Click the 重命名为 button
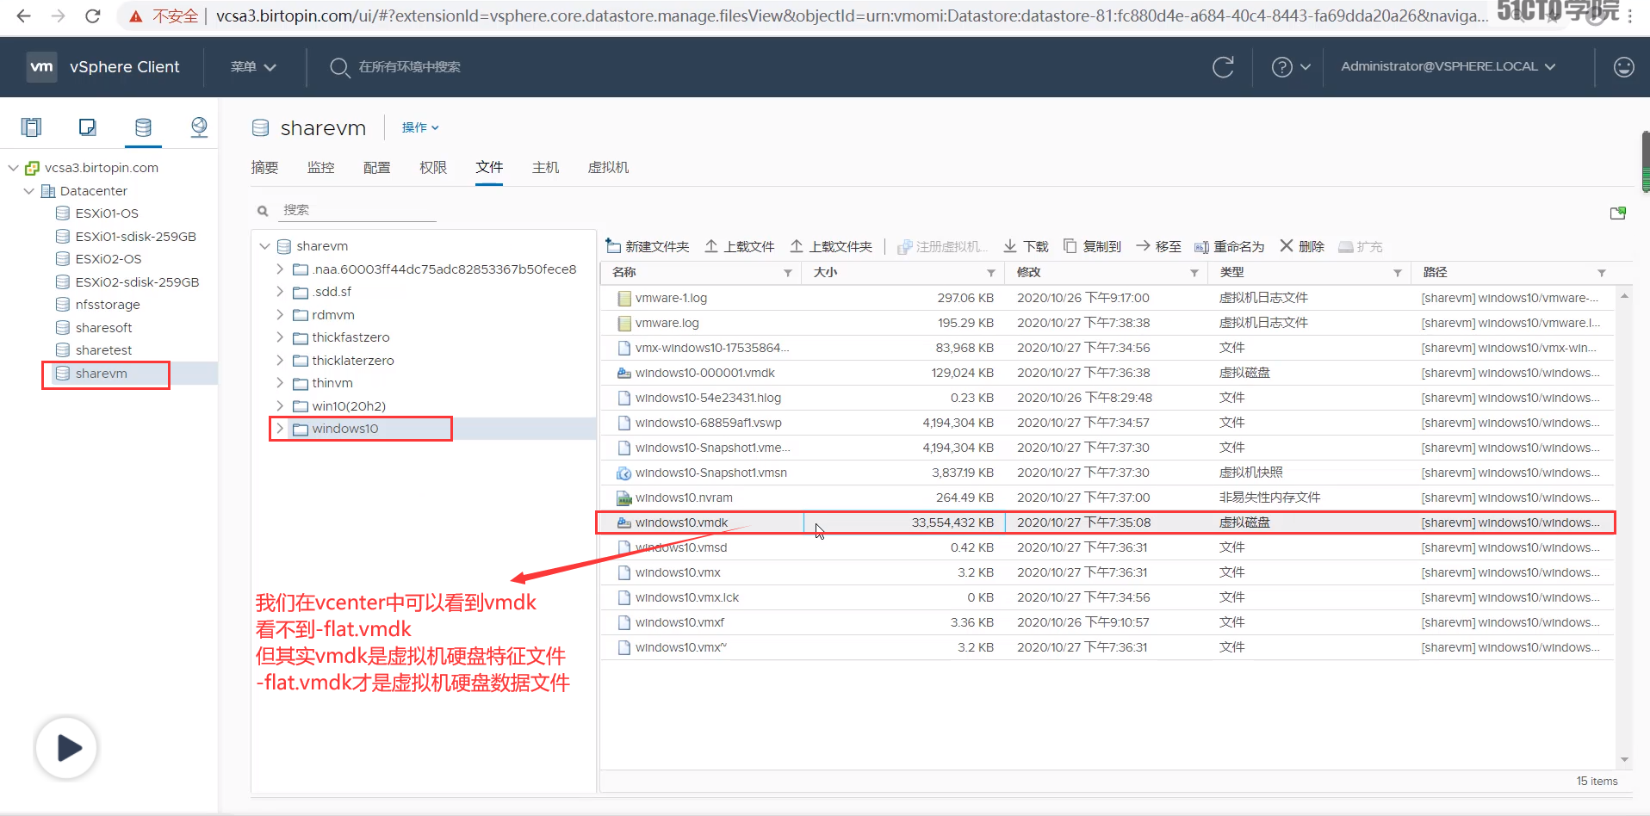Screen dimensions: 1650x816 pos(1229,247)
